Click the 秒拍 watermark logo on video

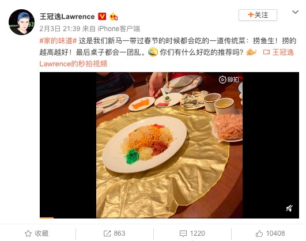(229, 80)
